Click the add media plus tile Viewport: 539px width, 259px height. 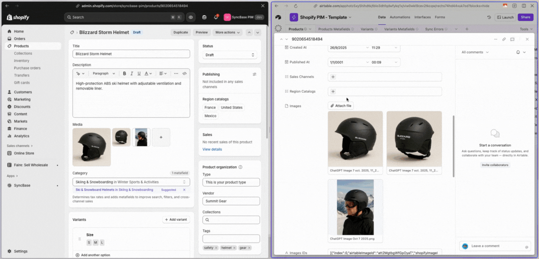click(x=161, y=137)
